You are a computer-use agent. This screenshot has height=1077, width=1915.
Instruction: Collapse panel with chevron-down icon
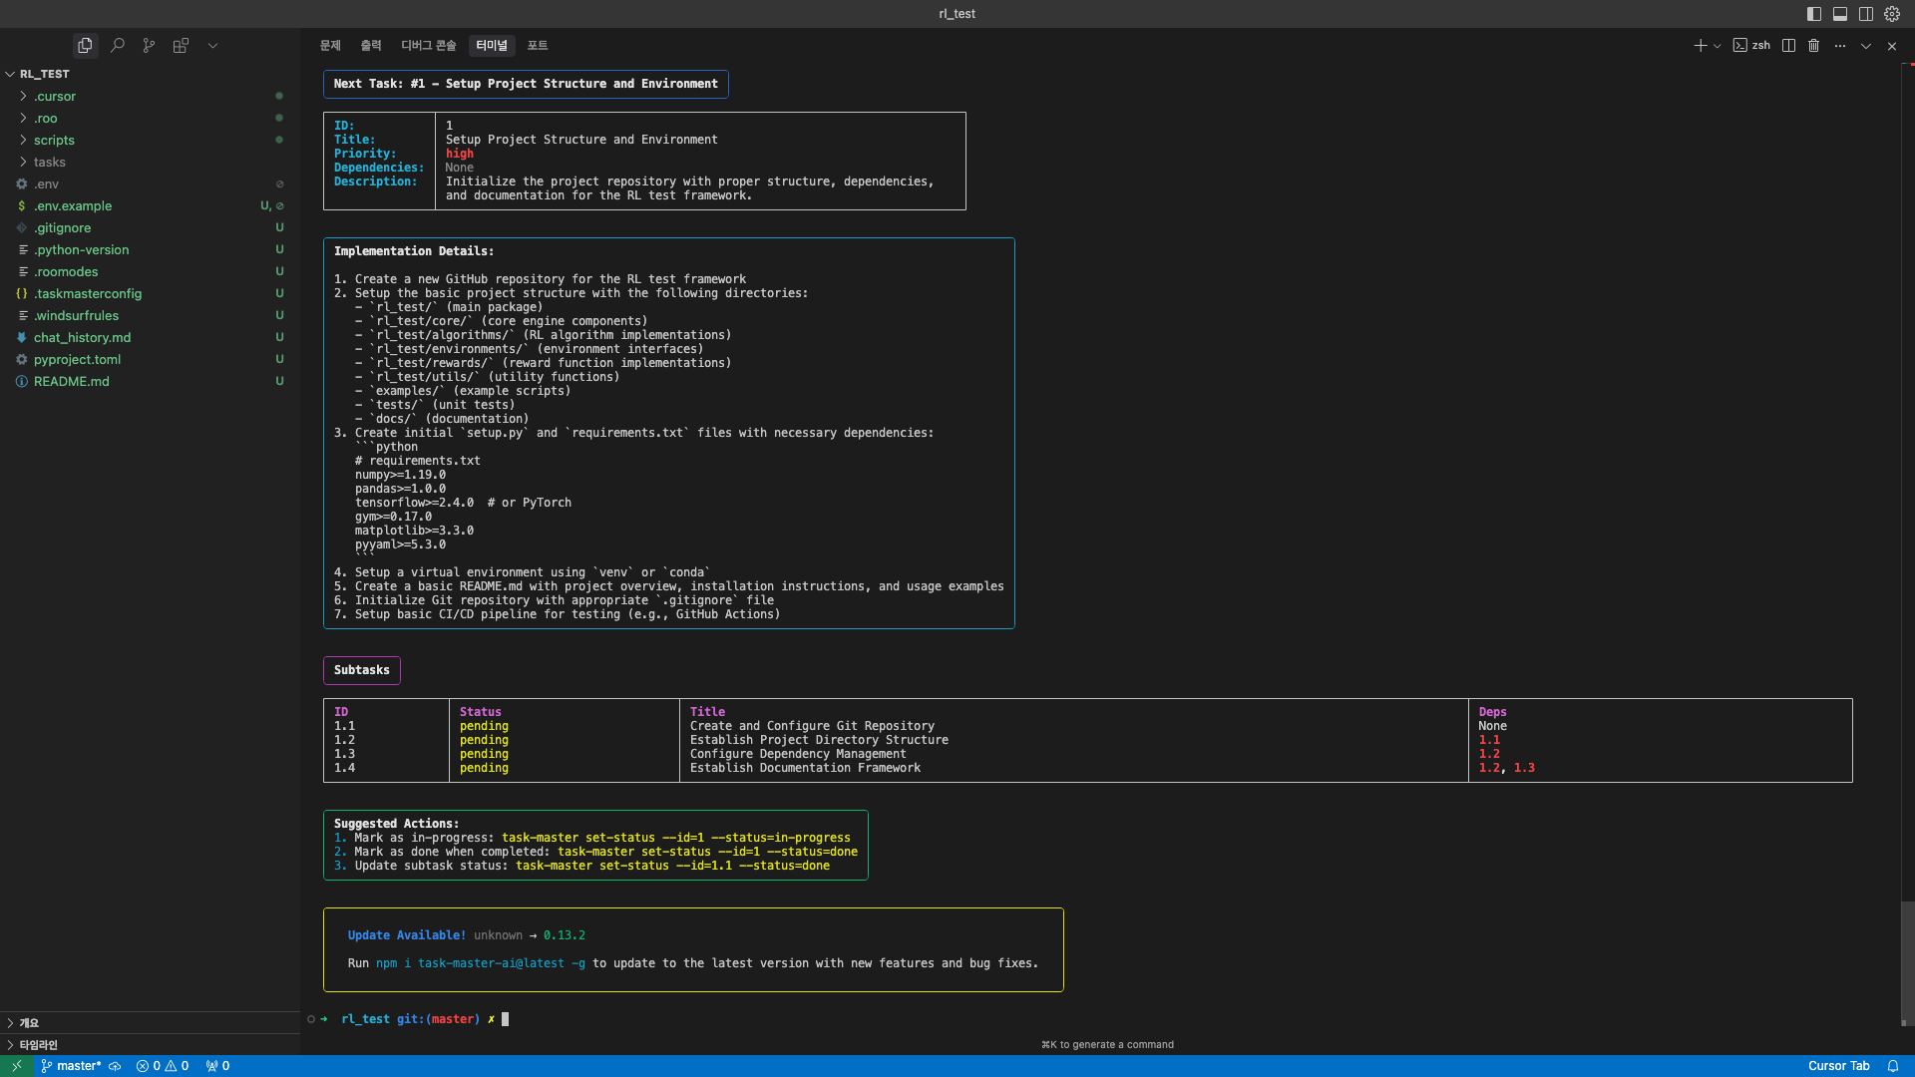(x=1866, y=46)
